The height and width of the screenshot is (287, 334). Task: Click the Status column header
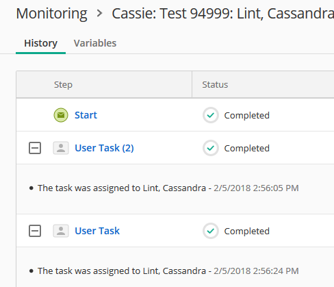pos(215,85)
